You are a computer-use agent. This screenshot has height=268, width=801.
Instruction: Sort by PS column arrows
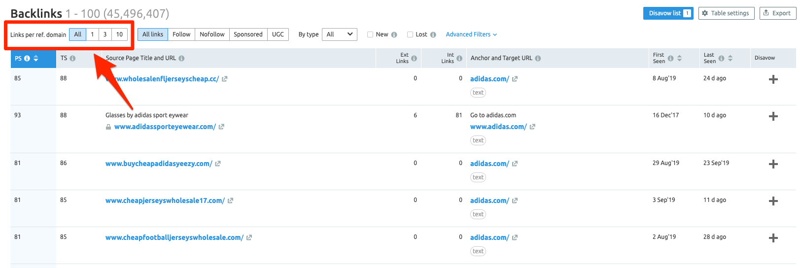35,58
